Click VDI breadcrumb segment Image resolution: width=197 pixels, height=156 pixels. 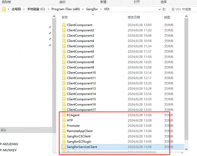coord(107,9)
